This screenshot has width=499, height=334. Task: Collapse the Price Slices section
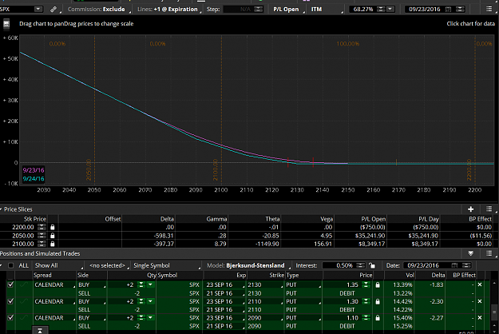1,209
